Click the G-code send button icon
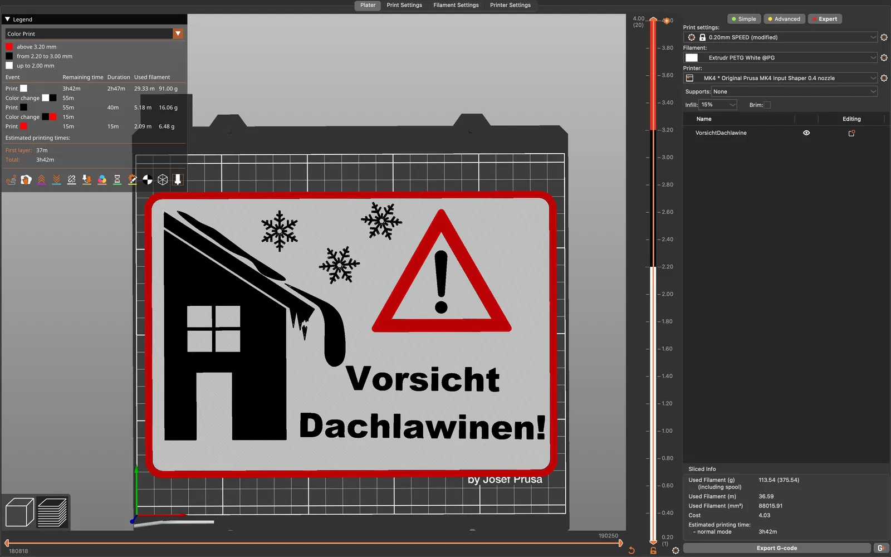This screenshot has width=891, height=557. 881,548
